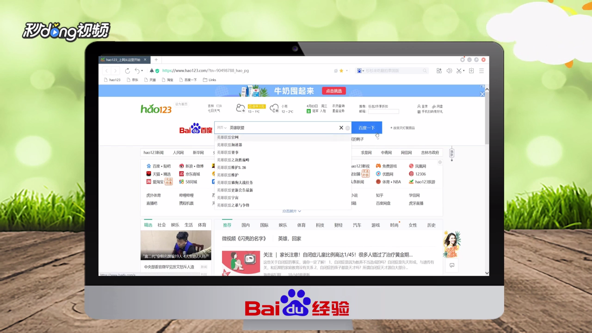
Task: Click the browser back arrow
Action: pyautogui.click(x=106, y=71)
